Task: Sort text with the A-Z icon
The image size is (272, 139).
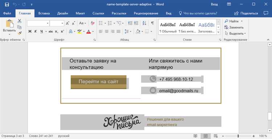Action: click(x=144, y=23)
